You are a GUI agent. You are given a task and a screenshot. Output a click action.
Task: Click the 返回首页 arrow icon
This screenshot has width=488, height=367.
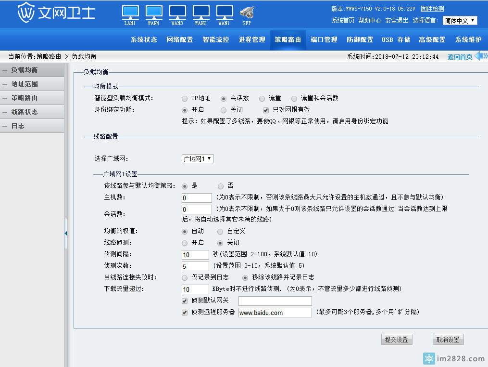click(481, 56)
